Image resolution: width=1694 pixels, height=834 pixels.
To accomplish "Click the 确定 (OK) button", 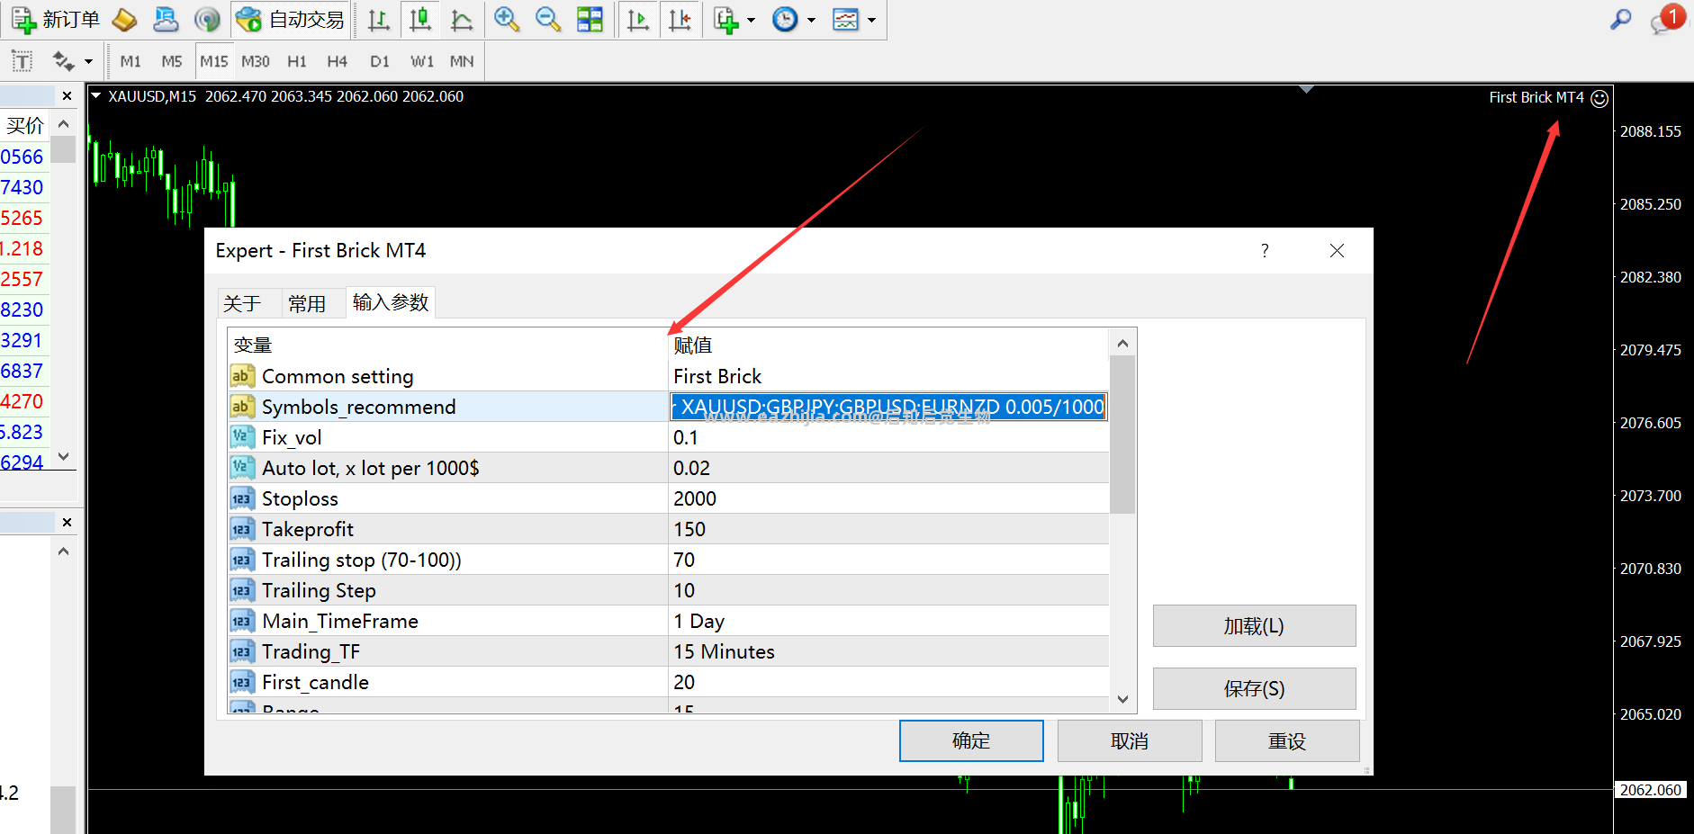I will pyautogui.click(x=971, y=740).
